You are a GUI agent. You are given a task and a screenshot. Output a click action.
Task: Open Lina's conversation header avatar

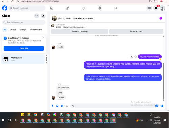(54, 18)
